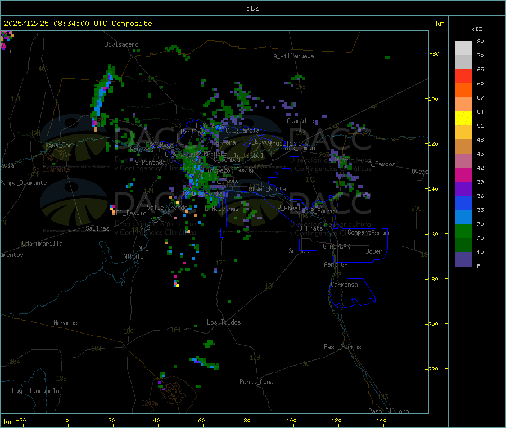Select the Carmensa location label
The height and width of the screenshot is (428, 506).
[x=344, y=285]
